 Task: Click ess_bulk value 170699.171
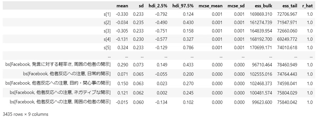[261, 48]
